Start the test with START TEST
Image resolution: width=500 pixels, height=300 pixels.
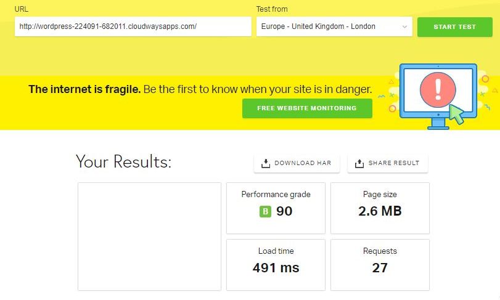point(455,27)
